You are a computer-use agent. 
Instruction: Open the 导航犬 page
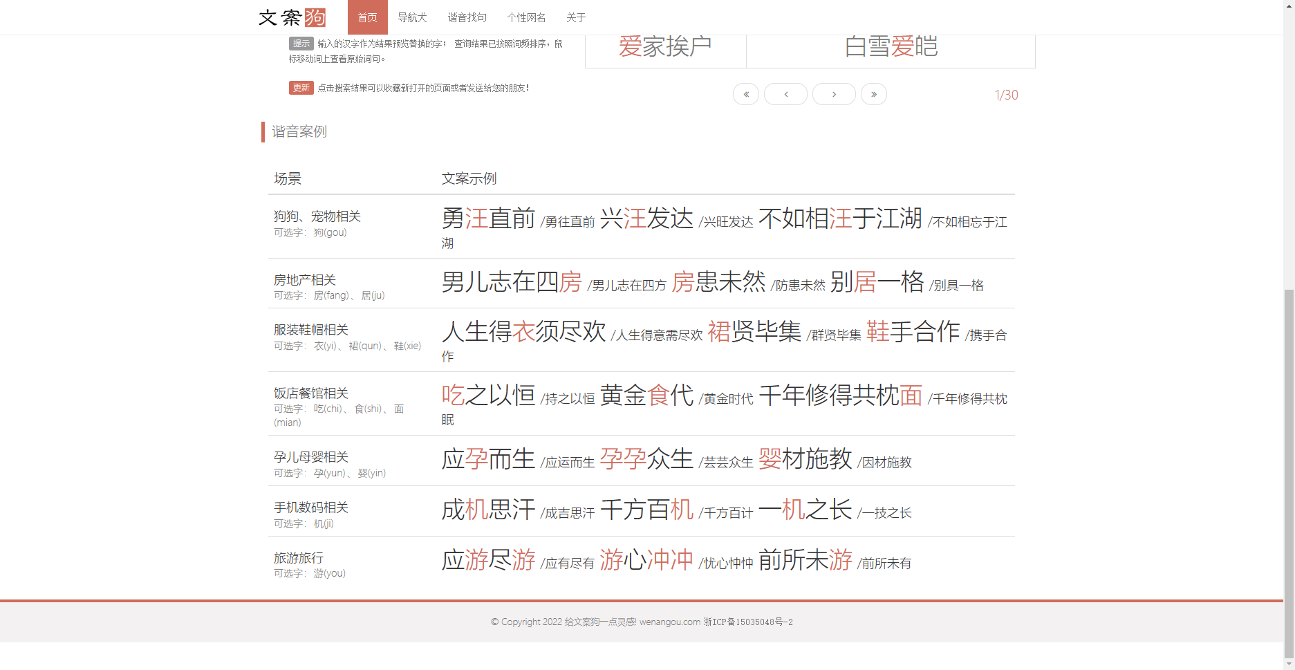pyautogui.click(x=412, y=17)
